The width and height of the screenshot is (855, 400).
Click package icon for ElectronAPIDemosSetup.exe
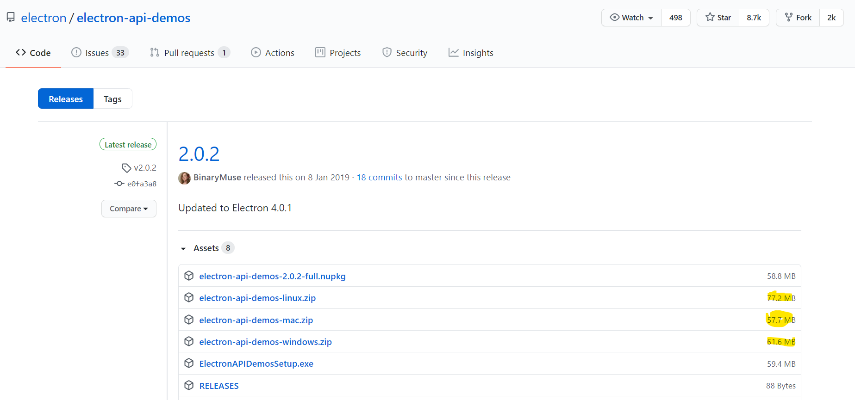click(x=189, y=363)
